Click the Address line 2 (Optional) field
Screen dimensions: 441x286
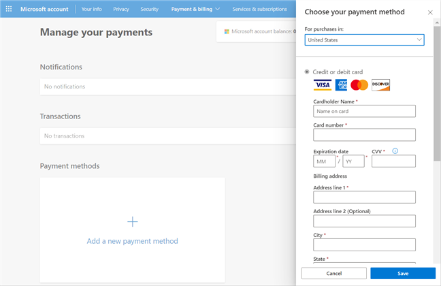pos(364,221)
